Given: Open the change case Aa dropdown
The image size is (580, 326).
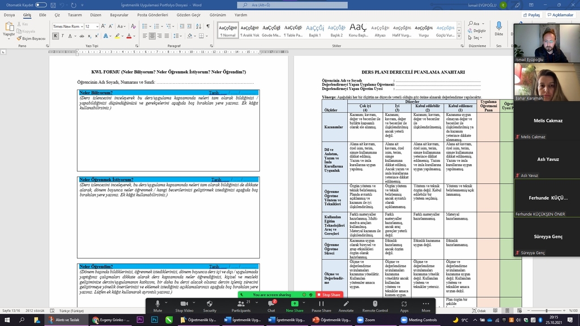Looking at the screenshot, I should 121,26.
